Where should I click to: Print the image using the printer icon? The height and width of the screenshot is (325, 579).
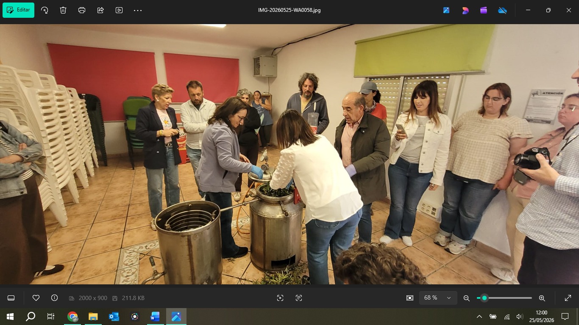[x=82, y=10]
